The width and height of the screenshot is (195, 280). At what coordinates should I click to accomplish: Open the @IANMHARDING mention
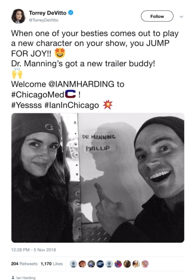click(x=81, y=84)
